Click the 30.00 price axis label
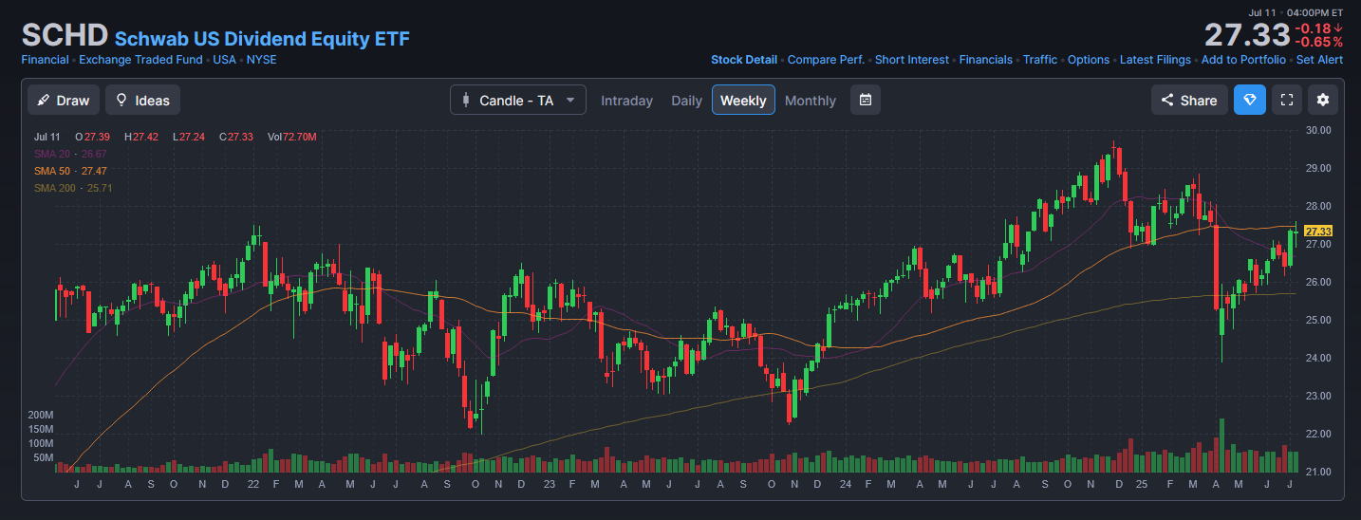 point(1318,130)
